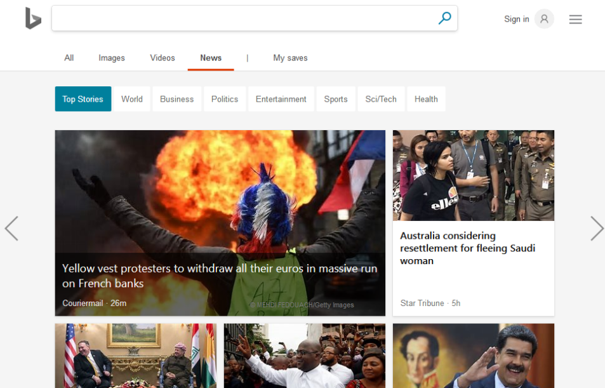
Task: Click the right carousel arrow
Action: pyautogui.click(x=595, y=229)
